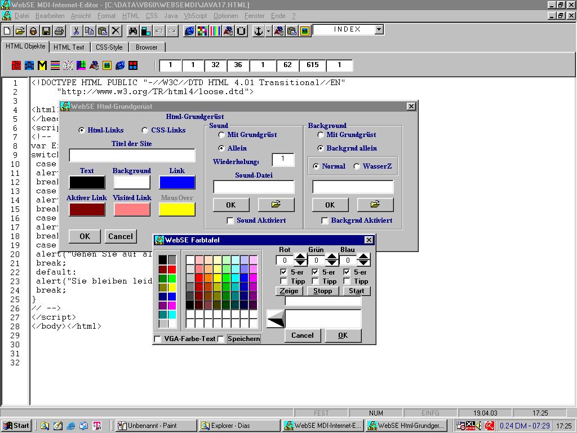577x433 pixels.
Task: Insert umlaut with the Ü icon
Action: 241,31
